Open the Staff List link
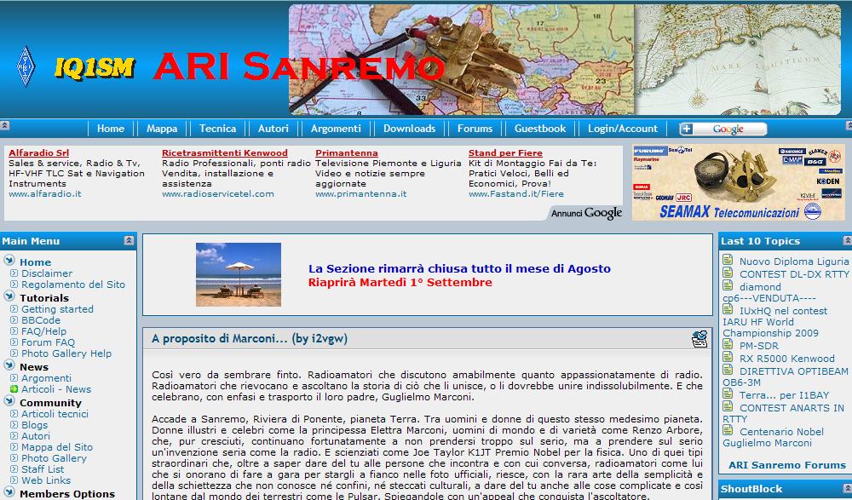Image resolution: width=852 pixels, height=500 pixels. 43,469
